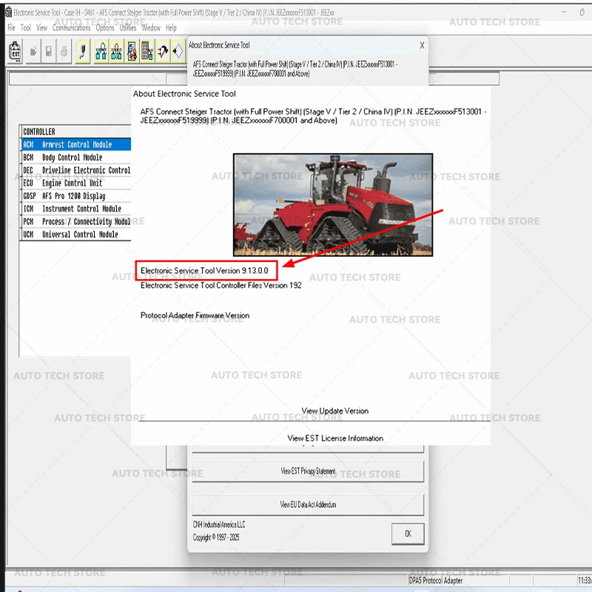This screenshot has width=592, height=592.
Task: Click View EU Data Act Addendum button
Action: click(x=308, y=505)
